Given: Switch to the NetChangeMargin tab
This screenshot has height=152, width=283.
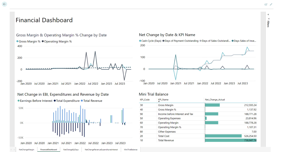Looking at the screenshot, I should pos(26,150).
